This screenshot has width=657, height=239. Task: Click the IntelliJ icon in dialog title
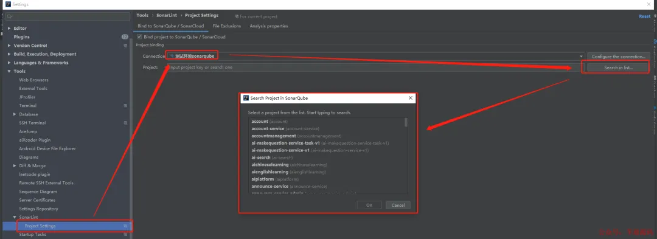coord(246,98)
